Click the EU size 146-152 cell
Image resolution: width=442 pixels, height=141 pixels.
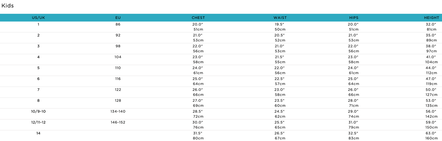click(x=118, y=122)
